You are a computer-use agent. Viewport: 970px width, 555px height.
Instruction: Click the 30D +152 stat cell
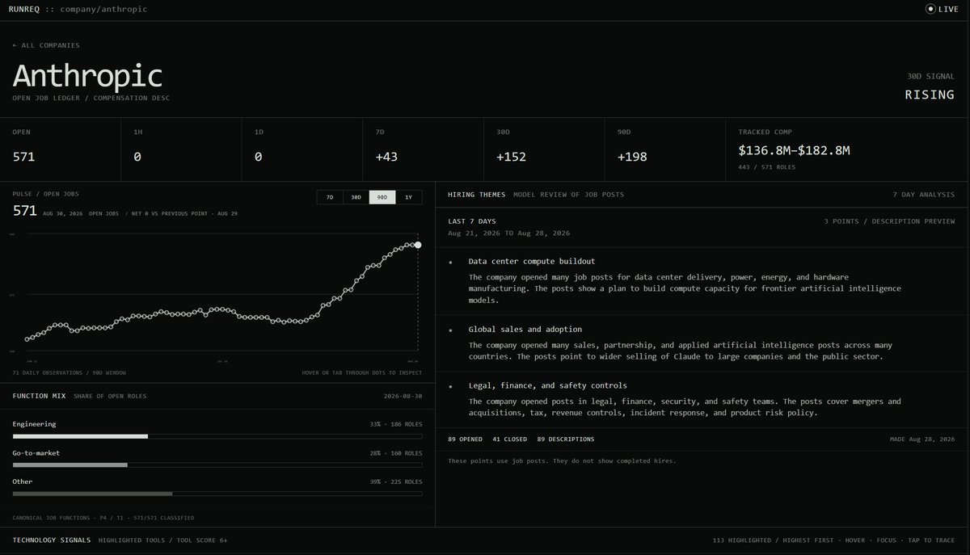pyautogui.click(x=544, y=149)
